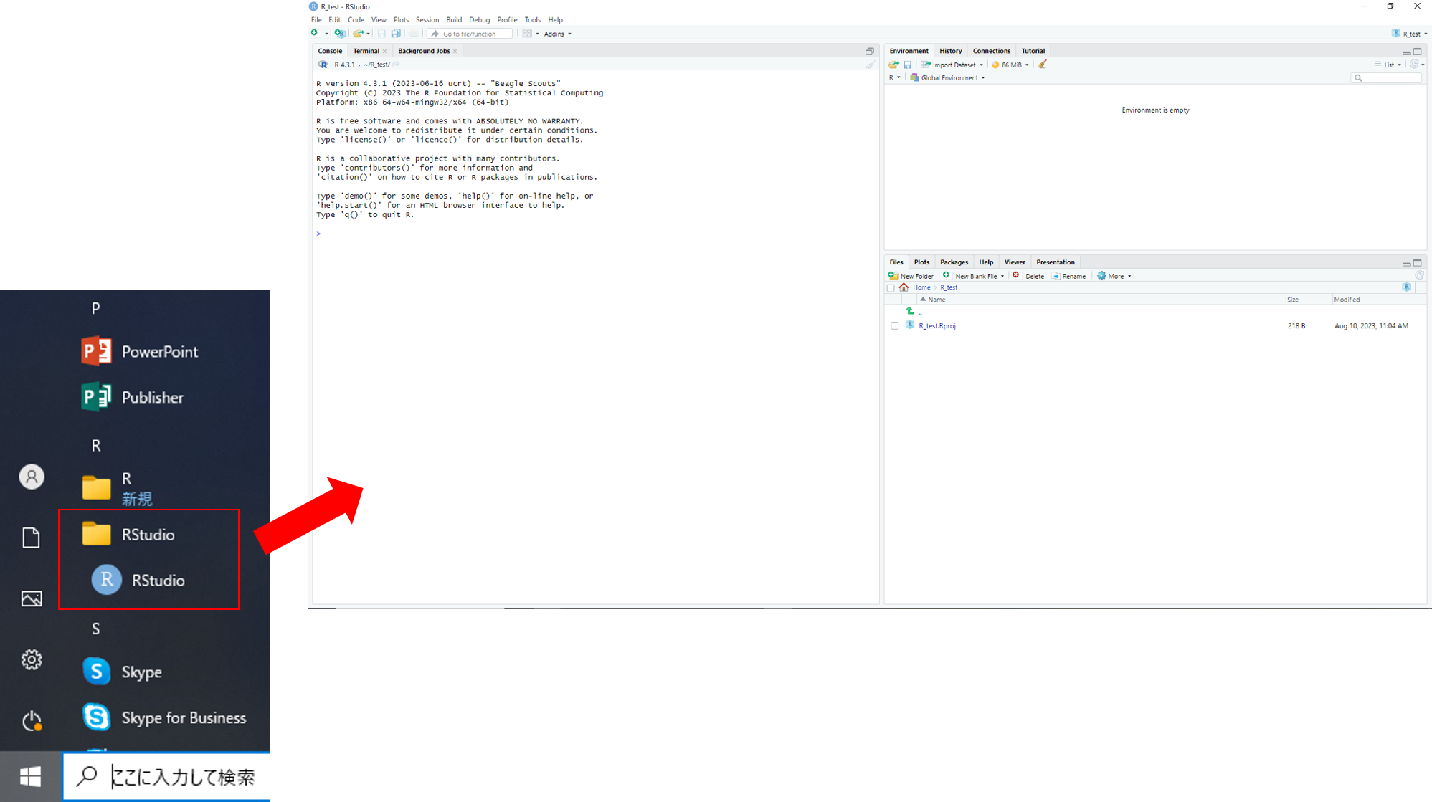Switch to the Packages tab
The width and height of the screenshot is (1432, 802).
(954, 262)
